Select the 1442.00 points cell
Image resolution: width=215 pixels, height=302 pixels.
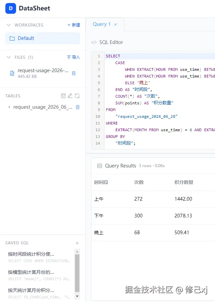pyautogui.click(x=183, y=199)
